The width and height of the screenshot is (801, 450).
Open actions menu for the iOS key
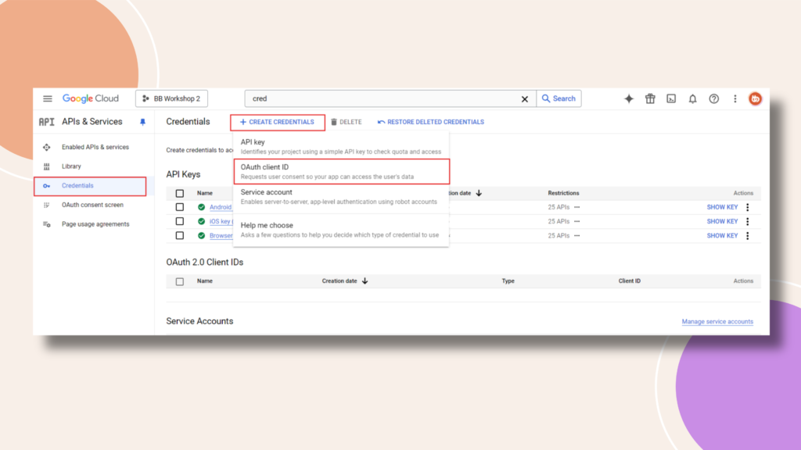748,221
